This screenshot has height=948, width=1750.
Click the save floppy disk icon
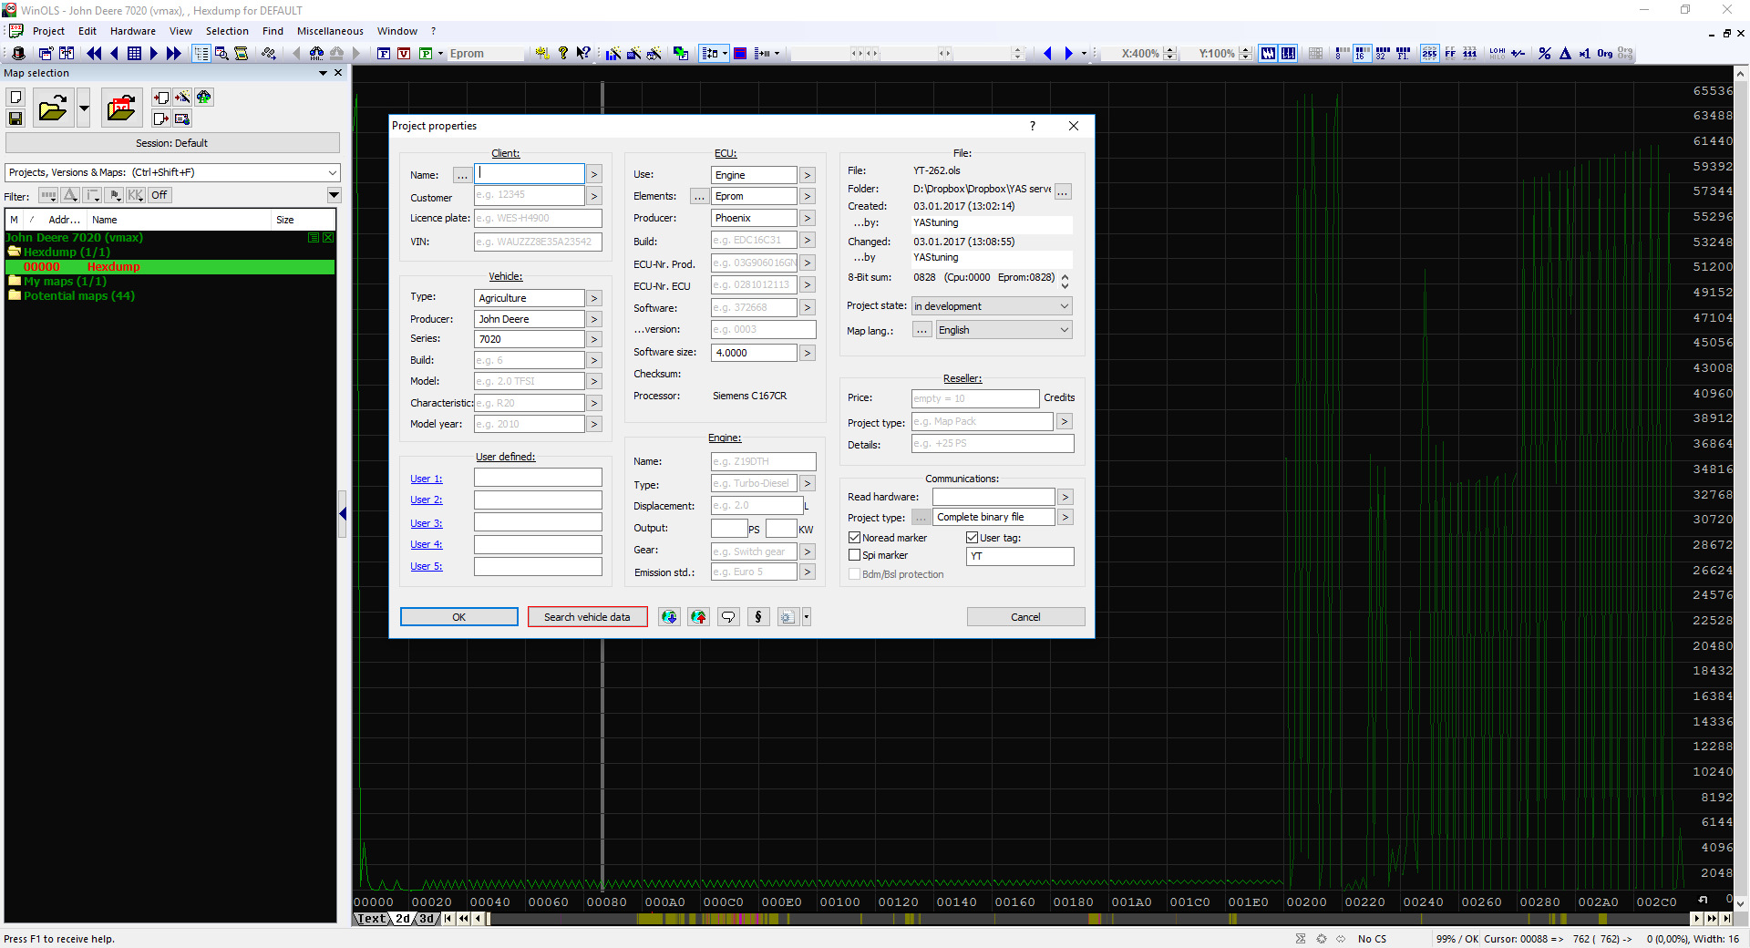click(x=15, y=118)
